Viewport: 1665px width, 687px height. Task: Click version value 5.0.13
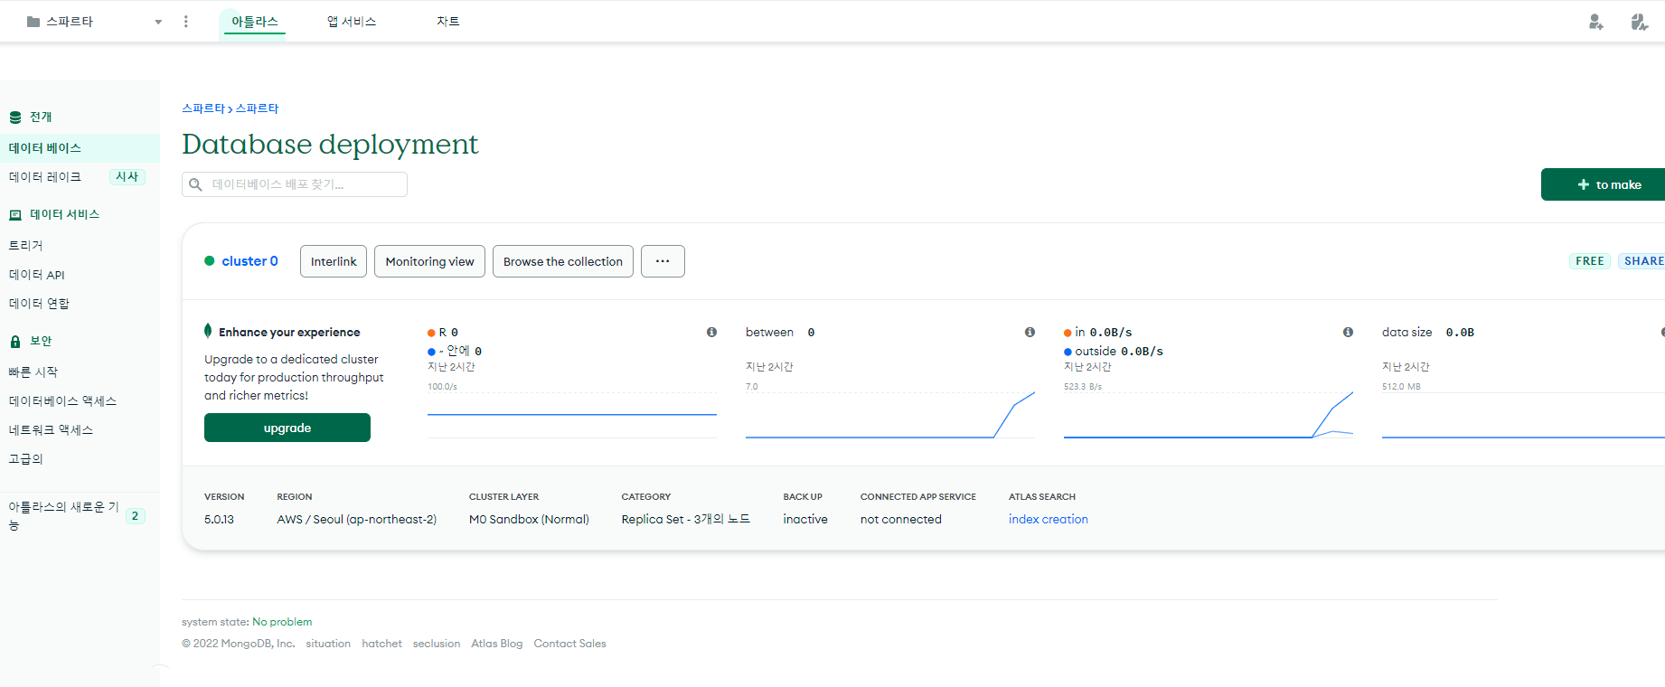219,520
